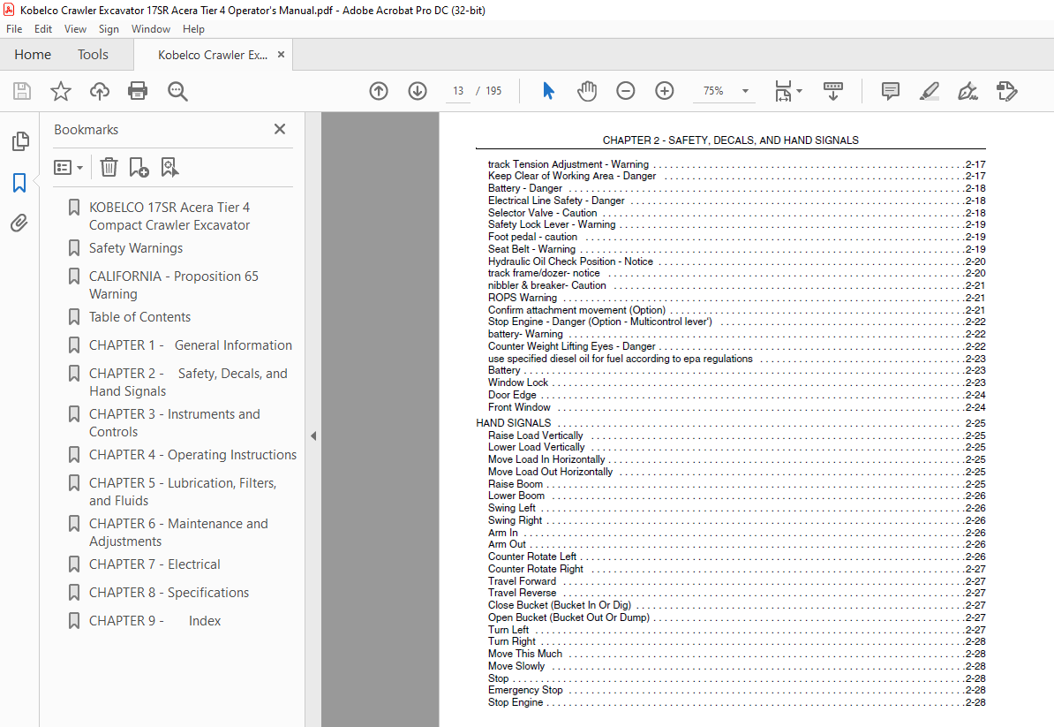Select the arrow selection tool
1054x727 pixels.
[548, 91]
